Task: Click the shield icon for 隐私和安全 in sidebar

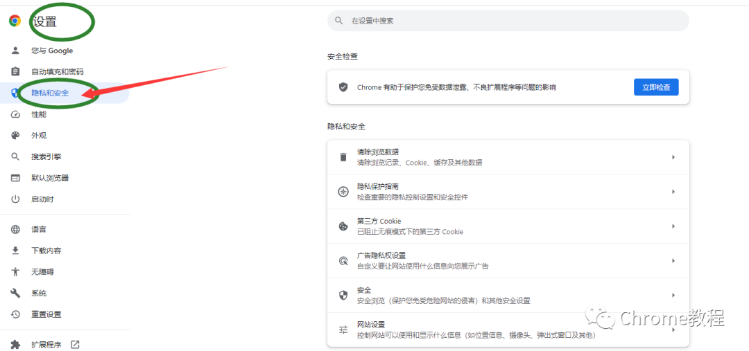Action: 15,93
